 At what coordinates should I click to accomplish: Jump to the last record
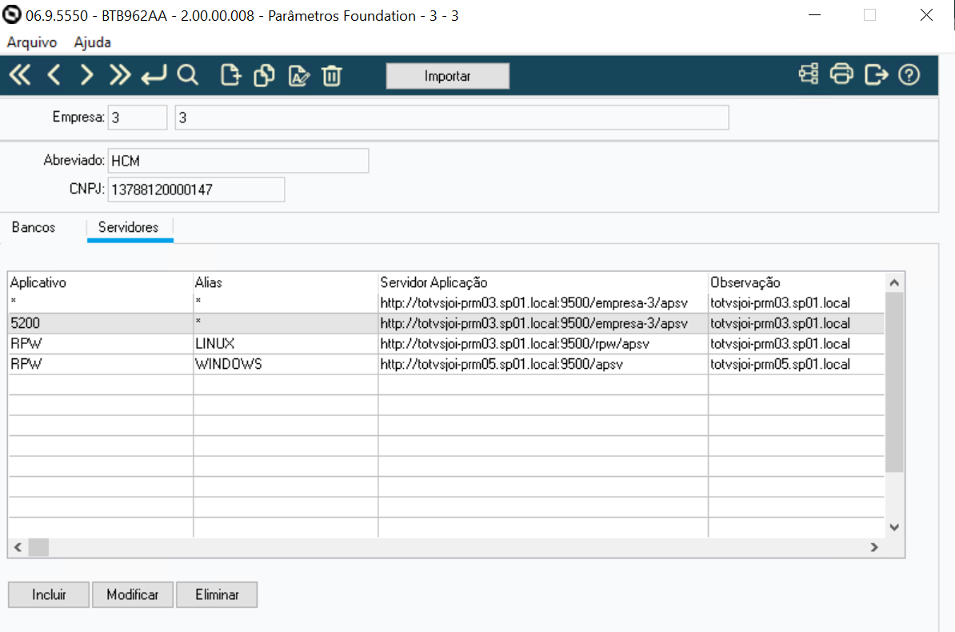120,74
